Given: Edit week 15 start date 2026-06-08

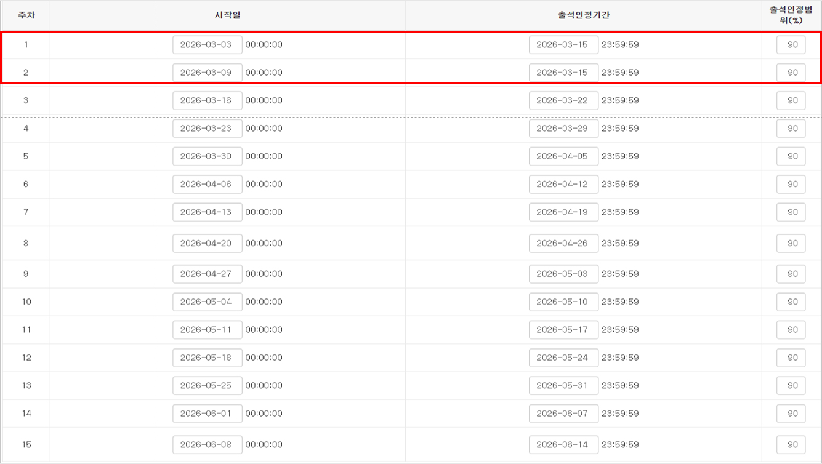Looking at the screenshot, I should pos(207,444).
